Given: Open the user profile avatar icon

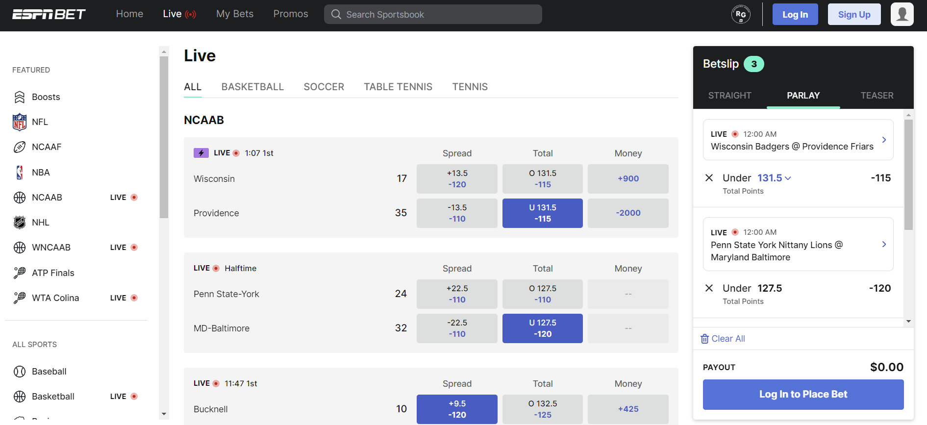Looking at the screenshot, I should (x=902, y=14).
